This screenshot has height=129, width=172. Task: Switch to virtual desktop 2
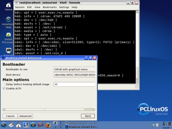(61, 123)
